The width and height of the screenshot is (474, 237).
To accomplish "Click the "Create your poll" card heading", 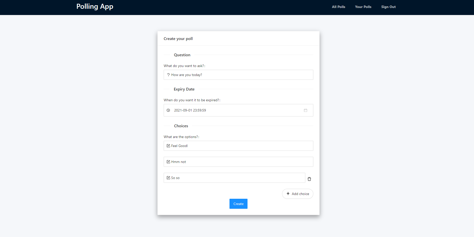I will (178, 38).
